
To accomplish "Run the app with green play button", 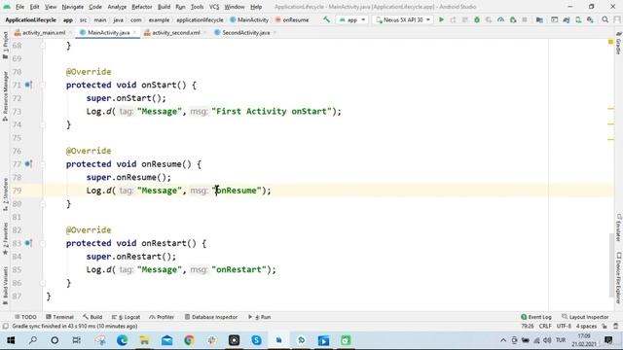I will click(441, 19).
